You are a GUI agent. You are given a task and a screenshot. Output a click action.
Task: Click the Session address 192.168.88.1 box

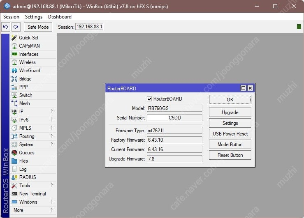pos(89,27)
